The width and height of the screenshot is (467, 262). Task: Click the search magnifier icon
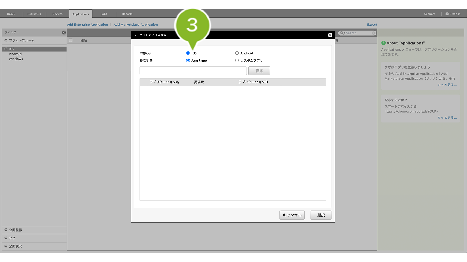[342, 33]
